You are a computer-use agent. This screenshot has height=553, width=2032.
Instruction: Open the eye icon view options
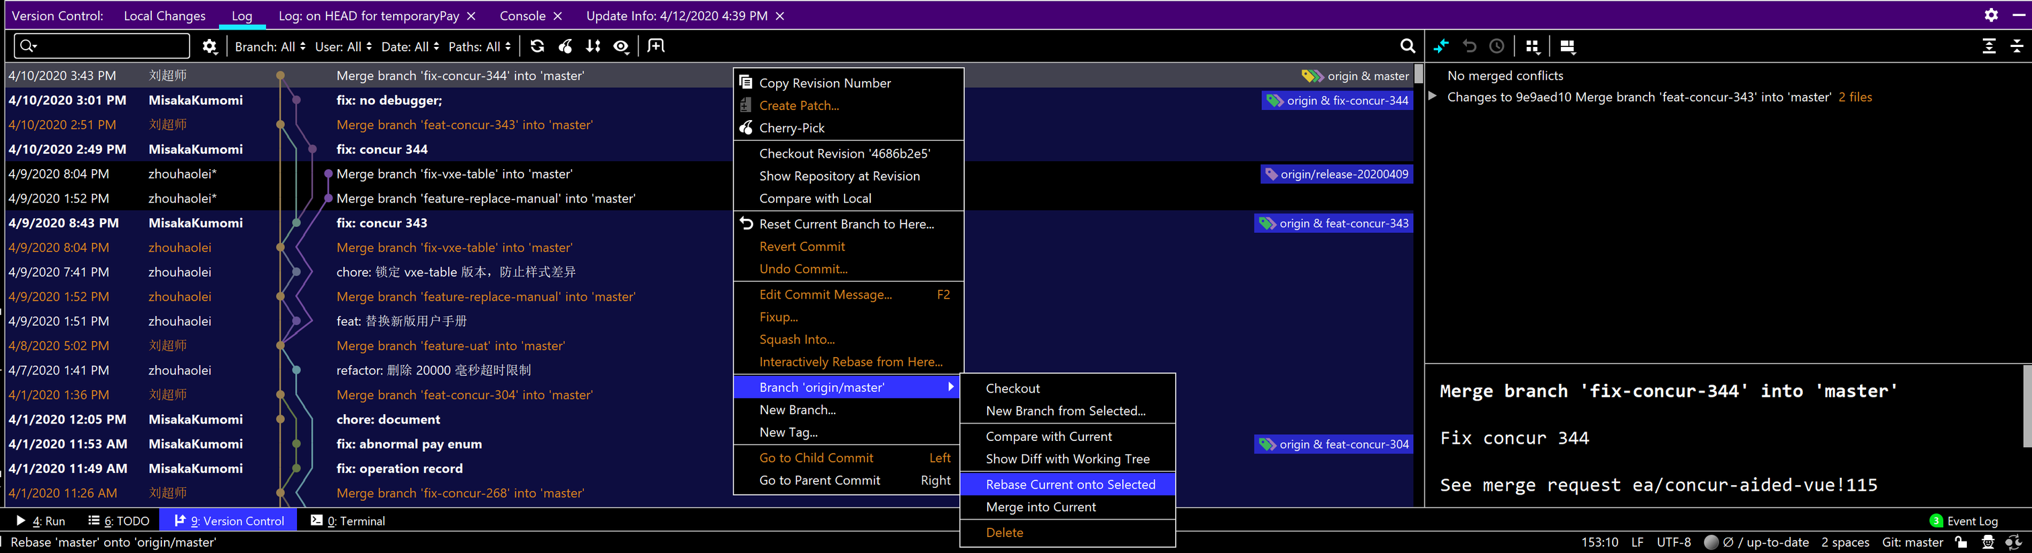[622, 46]
